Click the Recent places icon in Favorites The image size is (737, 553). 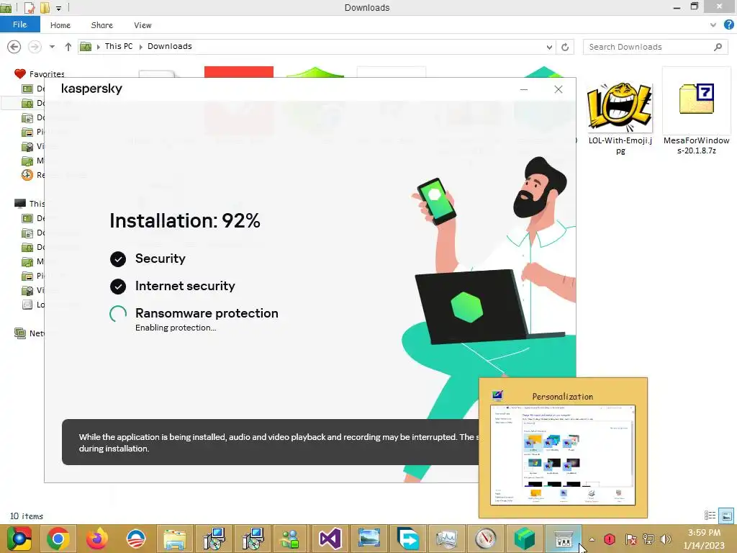point(27,175)
